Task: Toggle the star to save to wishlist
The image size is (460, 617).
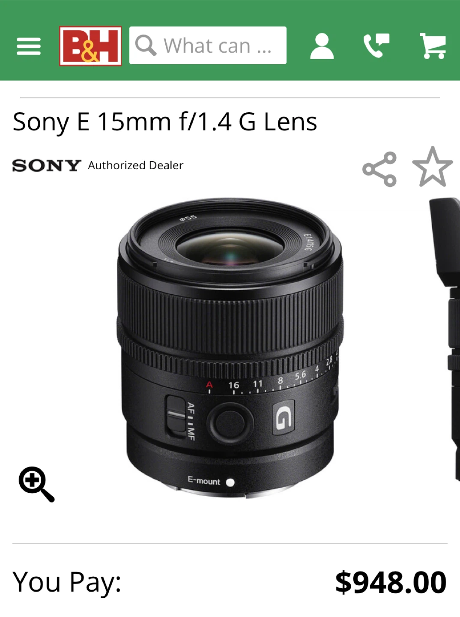Action: 433,167
